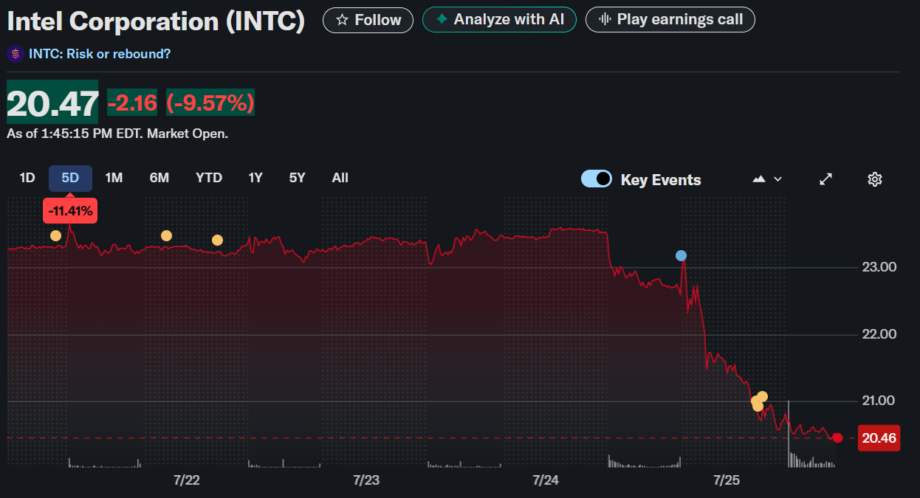Show the YTD chart range
Image resolution: width=920 pixels, height=498 pixels.
(x=209, y=178)
